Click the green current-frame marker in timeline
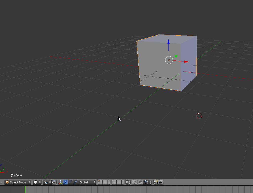Screen dimensions: 253x193 [25, 189]
